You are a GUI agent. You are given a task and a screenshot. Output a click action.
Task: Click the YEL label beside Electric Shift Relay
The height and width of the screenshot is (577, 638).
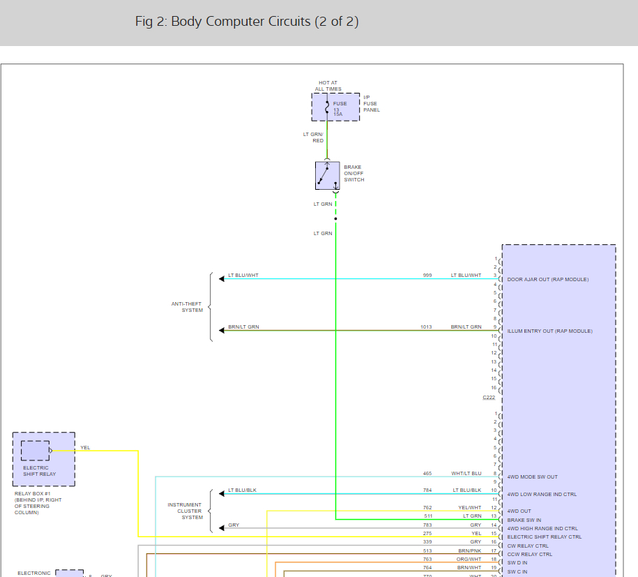[85, 447]
